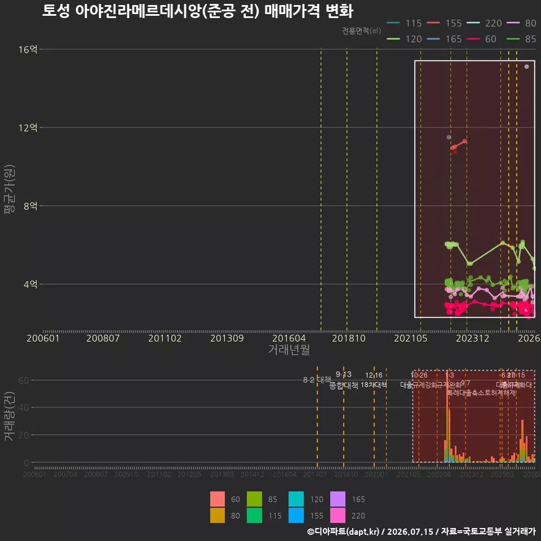Click the topmost data point near 15억
Viewport: 541px width, 541px height.
[526, 66]
